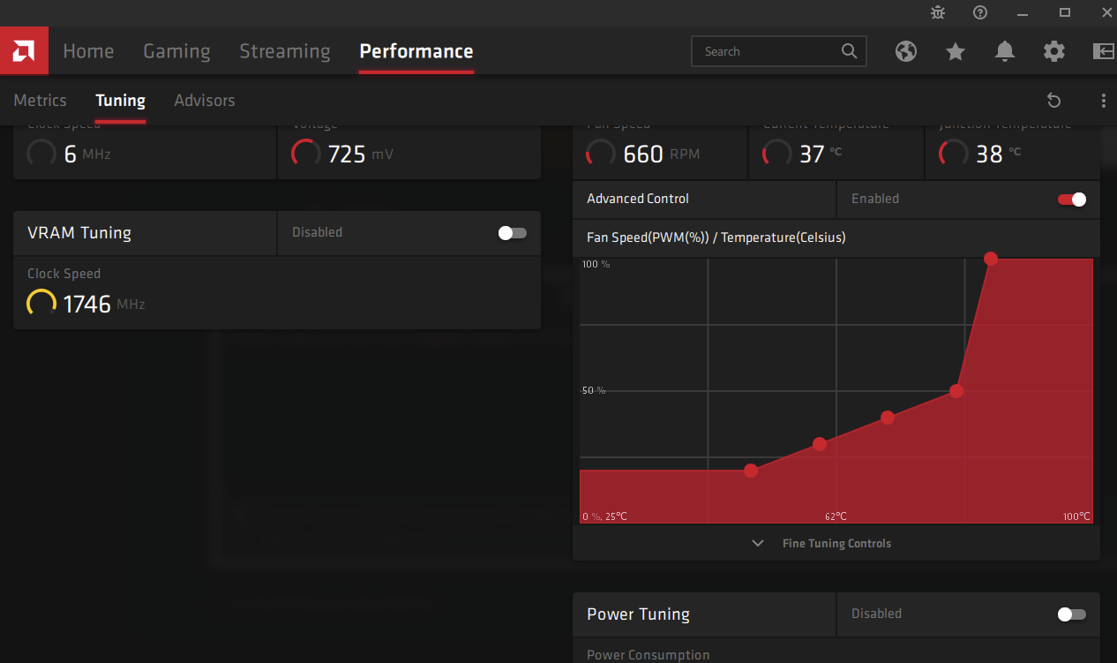
Task: Click the Fan Speed(PWM(%)) / Temperature(Celsius) label
Action: [x=716, y=237]
